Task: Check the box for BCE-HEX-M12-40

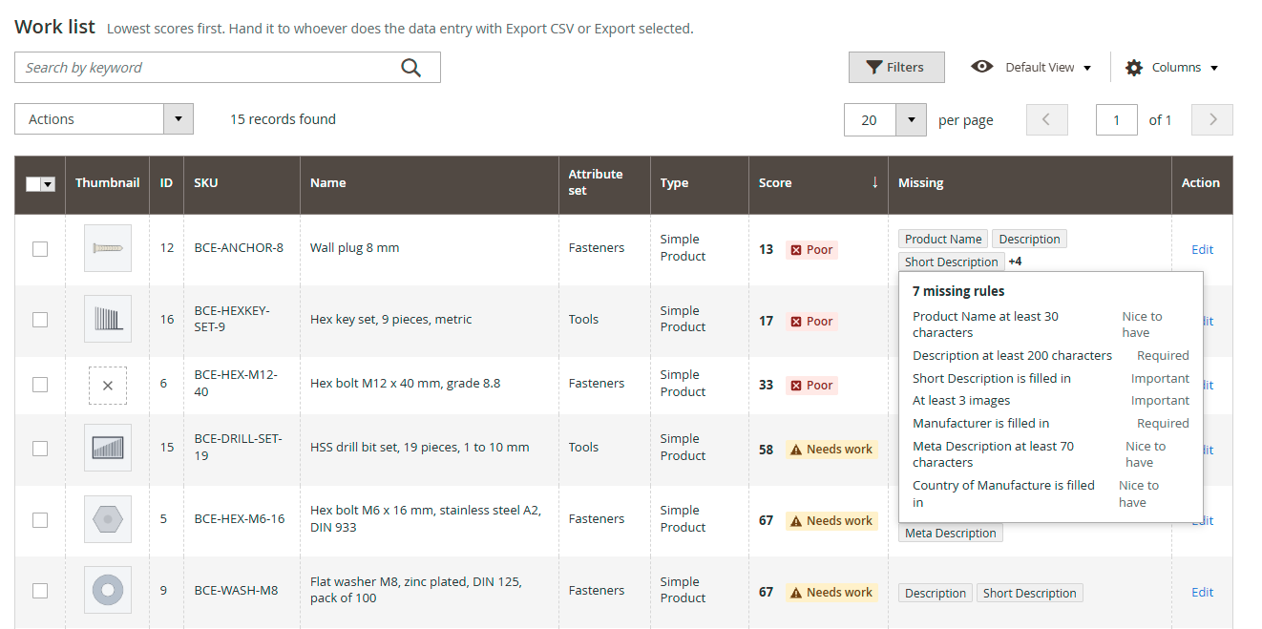Action: pos(40,384)
